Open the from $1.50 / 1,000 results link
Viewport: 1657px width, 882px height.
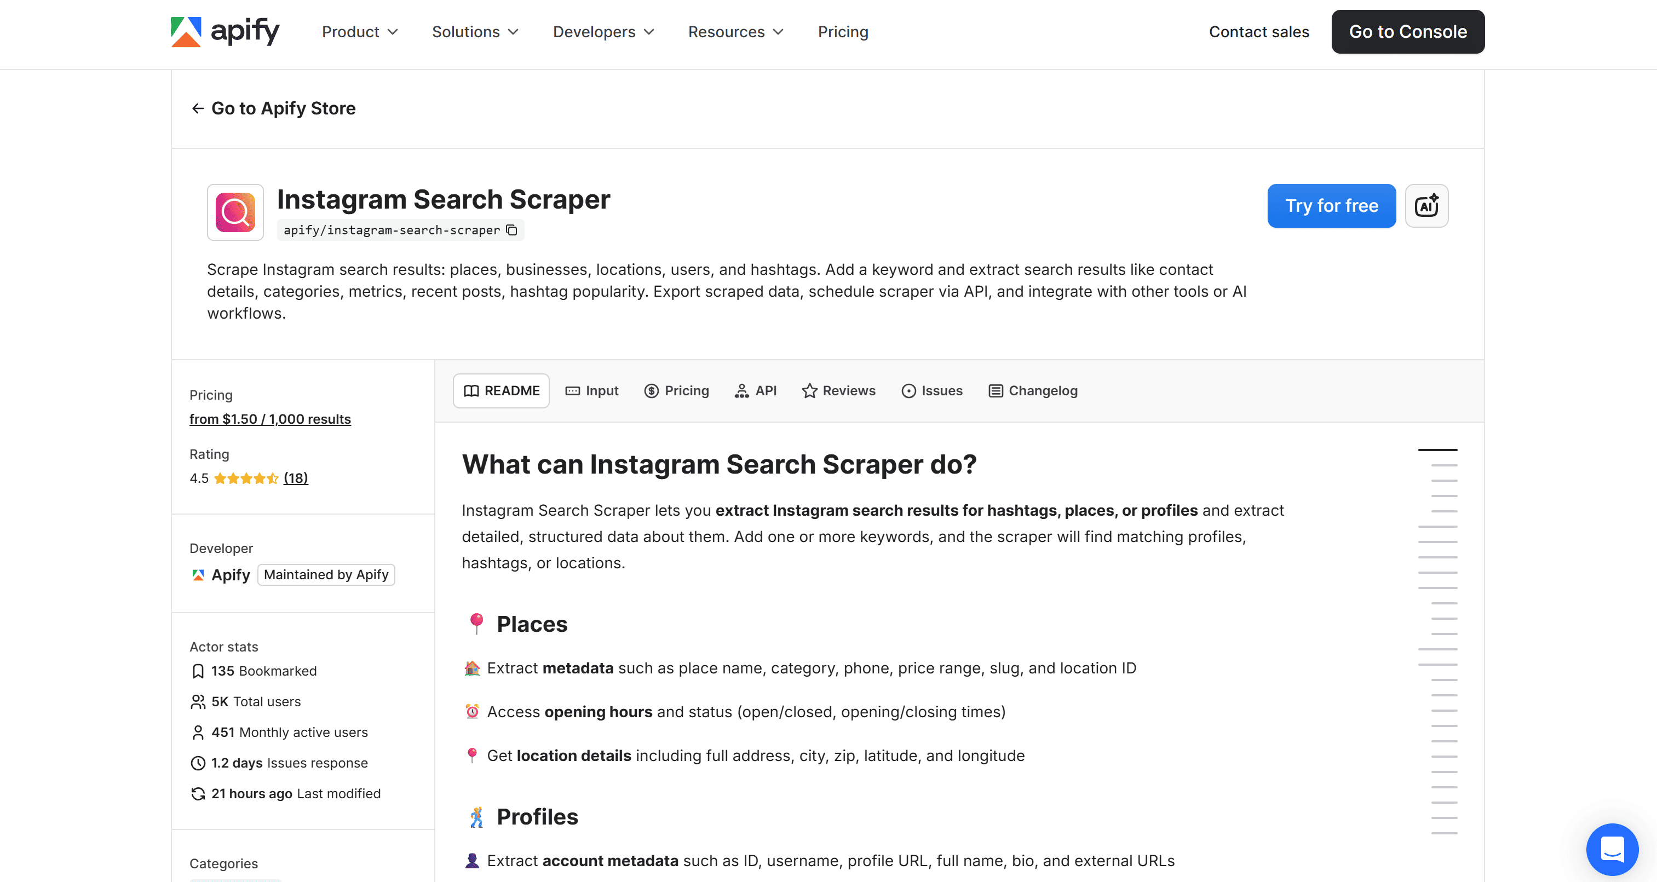269,419
